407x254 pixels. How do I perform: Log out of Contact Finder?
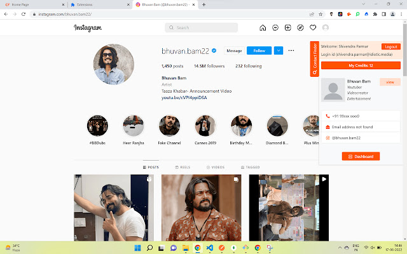tap(391, 46)
